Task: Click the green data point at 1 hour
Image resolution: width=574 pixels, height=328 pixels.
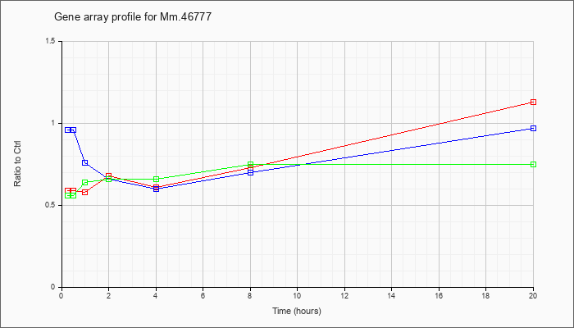Action: [85, 182]
